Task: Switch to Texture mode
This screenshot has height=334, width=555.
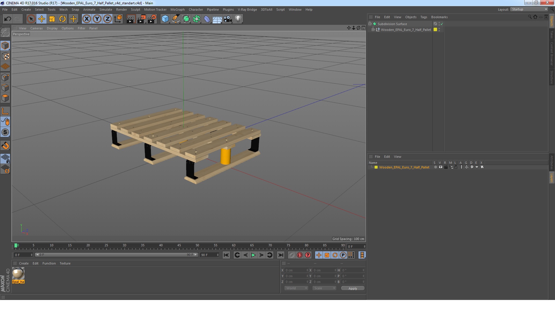Action: click(5, 56)
